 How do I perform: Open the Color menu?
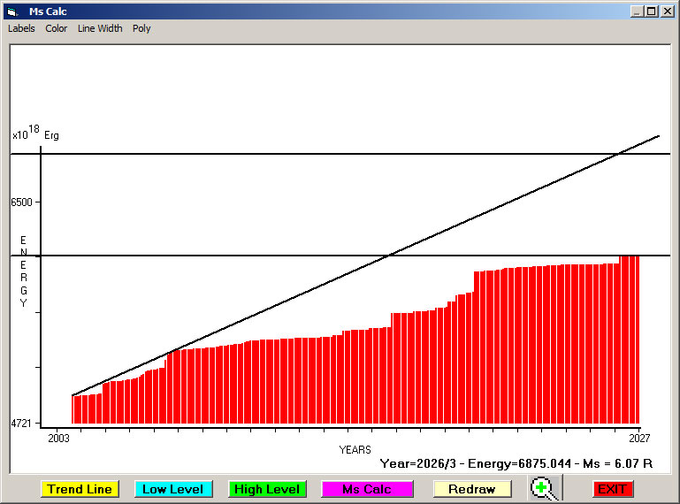tap(57, 28)
